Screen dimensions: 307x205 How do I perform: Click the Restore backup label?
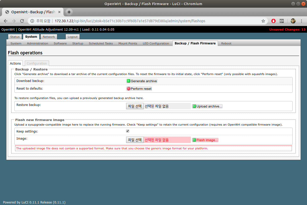(x=29, y=105)
